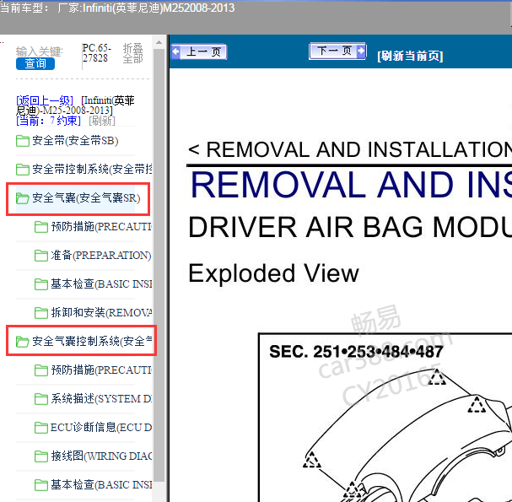
Task: Click the 查询 search button
Action: [35, 63]
